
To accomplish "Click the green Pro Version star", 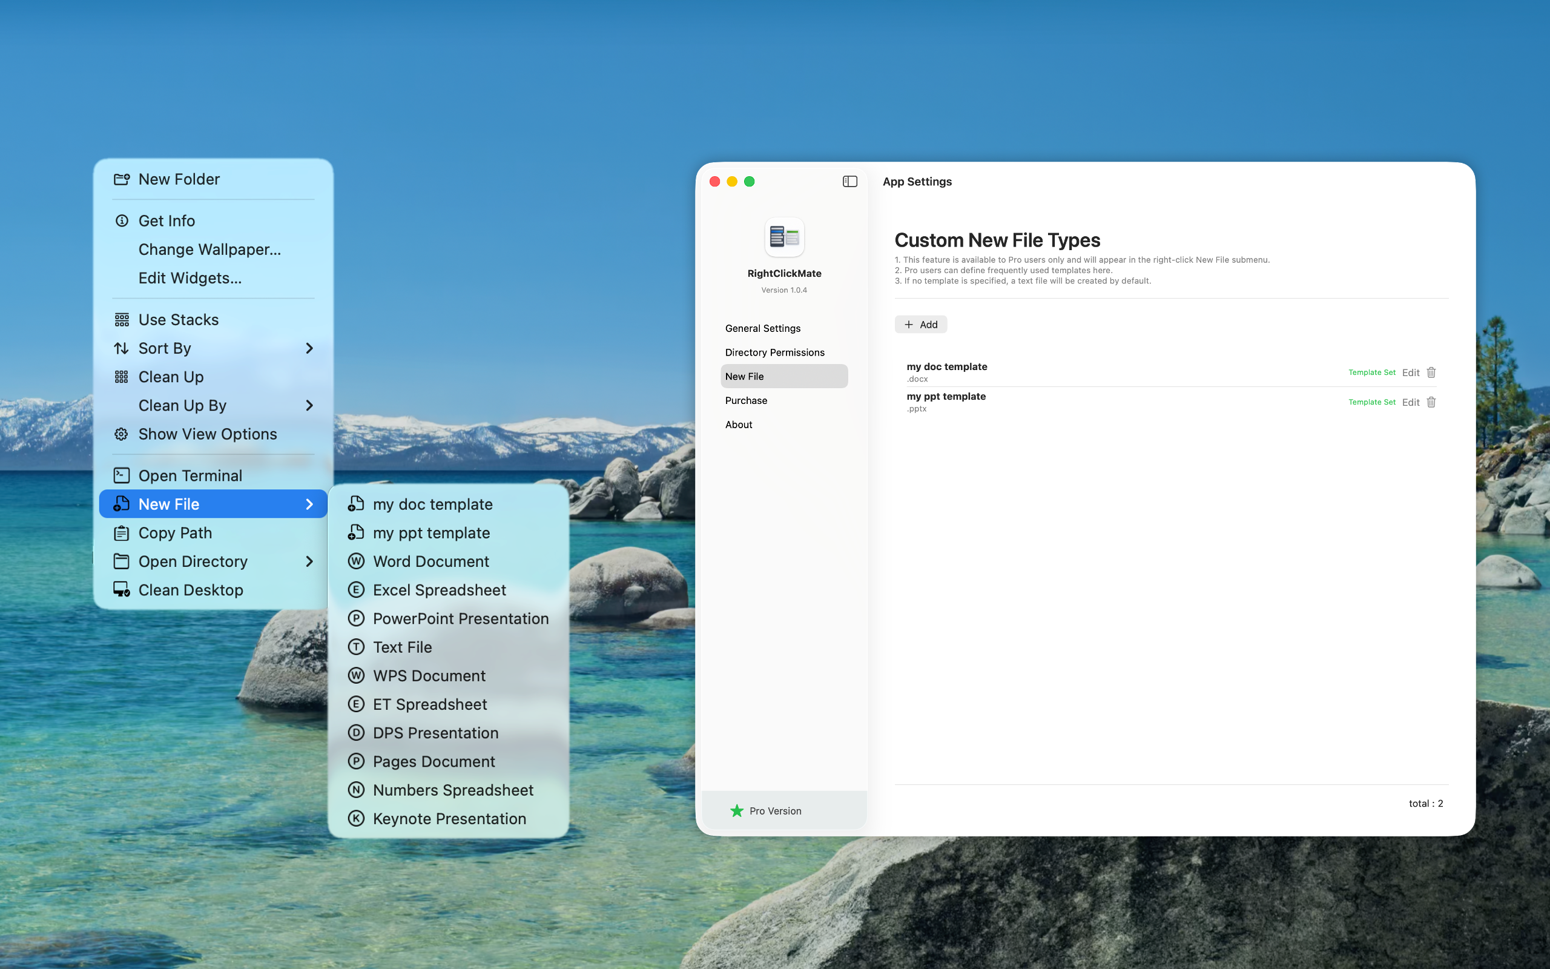I will point(737,811).
